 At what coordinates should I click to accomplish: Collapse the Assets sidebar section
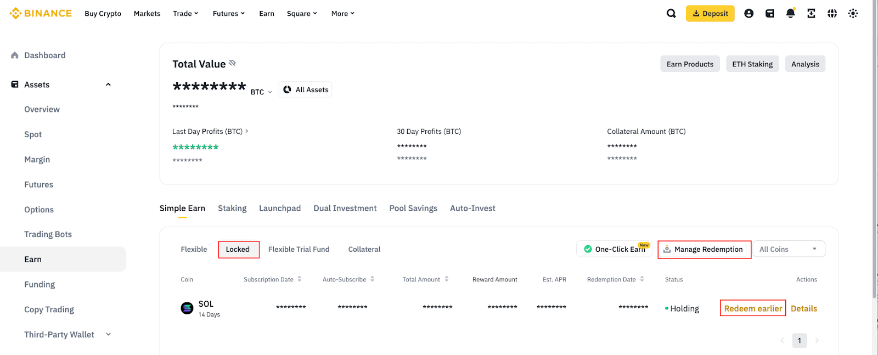(108, 84)
